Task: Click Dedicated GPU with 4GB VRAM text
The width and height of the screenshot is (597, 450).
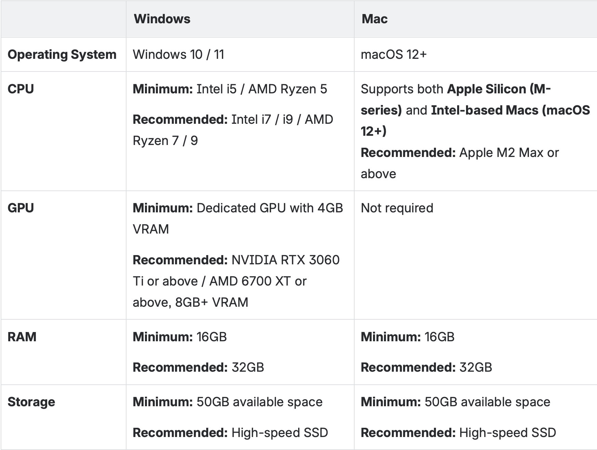Action: (238, 219)
